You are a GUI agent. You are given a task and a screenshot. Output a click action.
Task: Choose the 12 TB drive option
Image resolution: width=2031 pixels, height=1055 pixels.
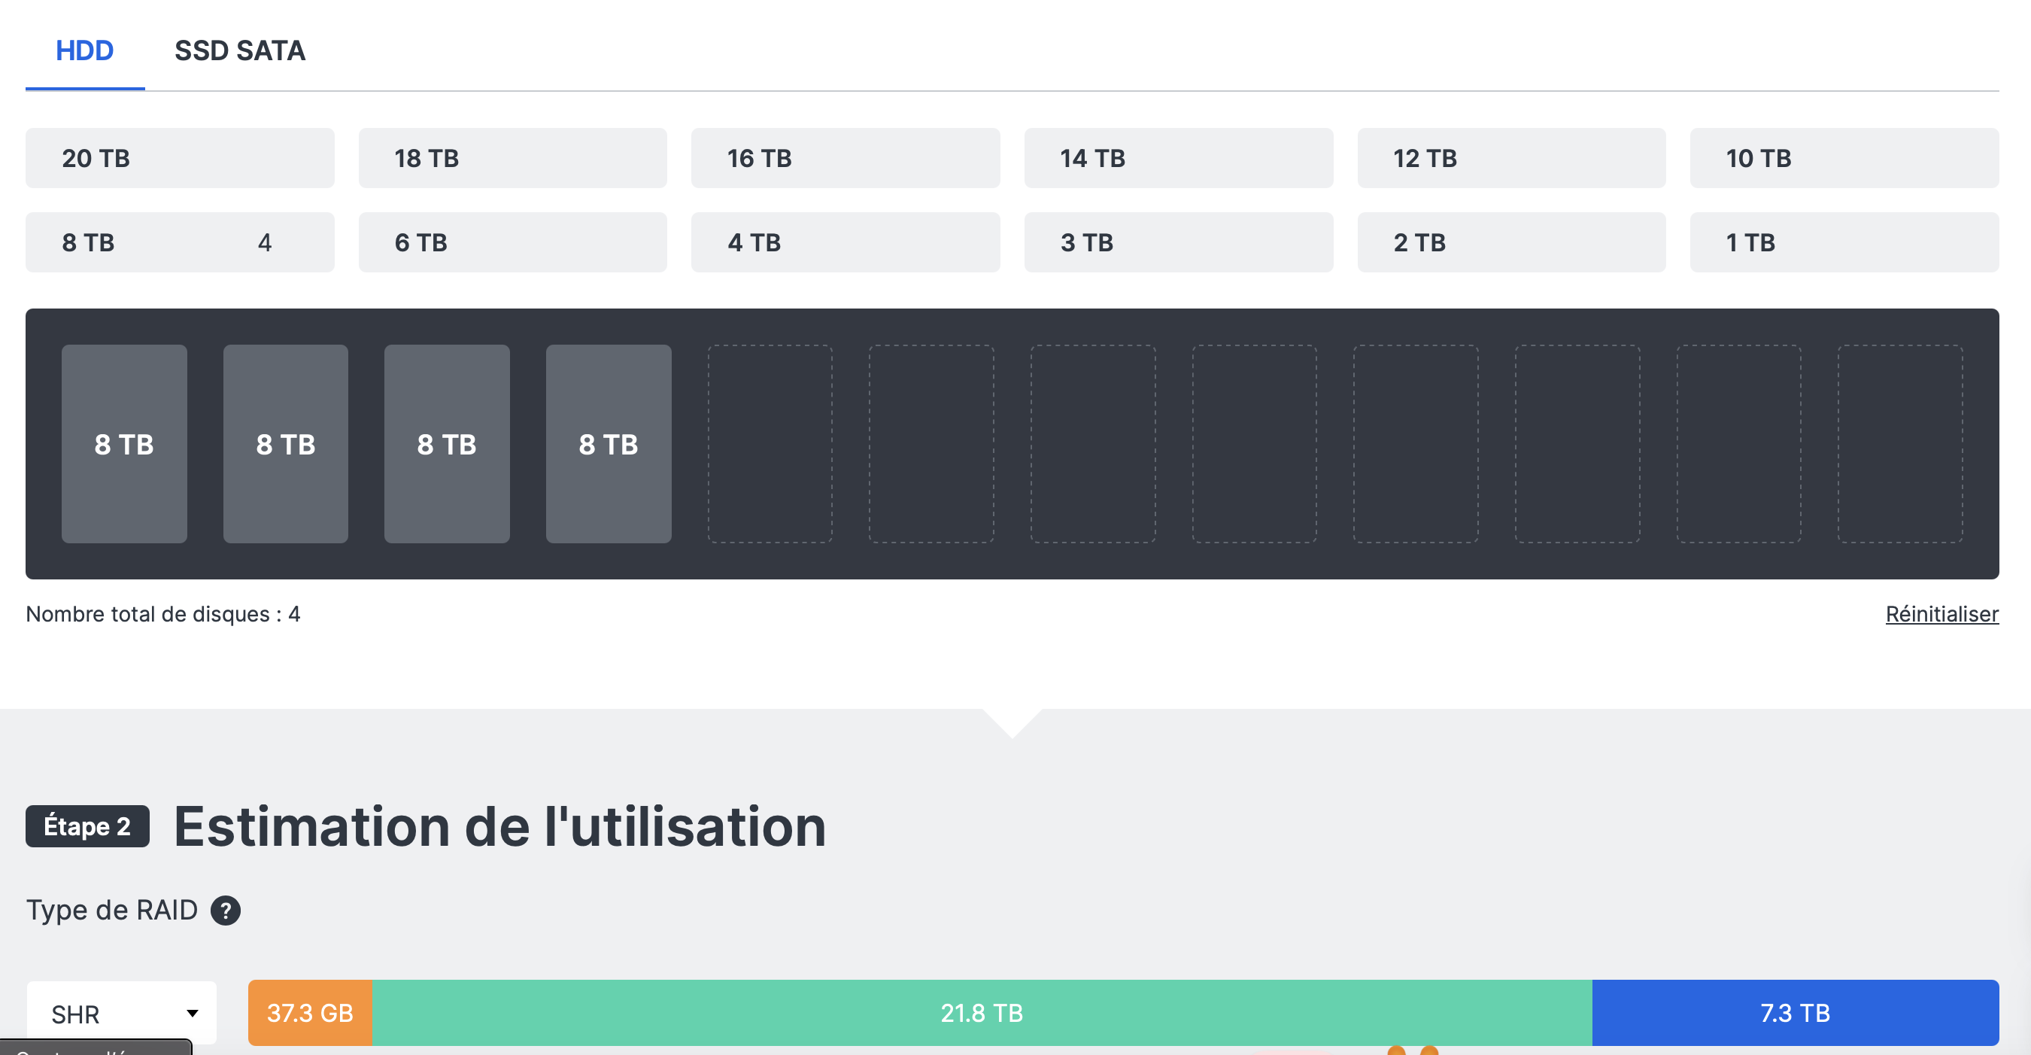pyautogui.click(x=1510, y=158)
